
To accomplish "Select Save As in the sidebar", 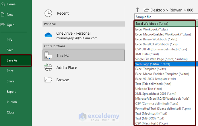I will [16, 60].
